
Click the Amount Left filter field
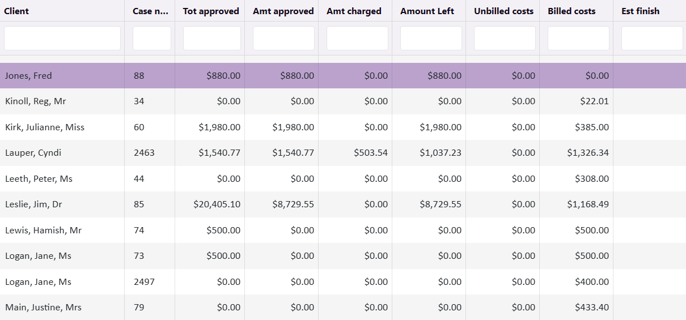(431, 38)
